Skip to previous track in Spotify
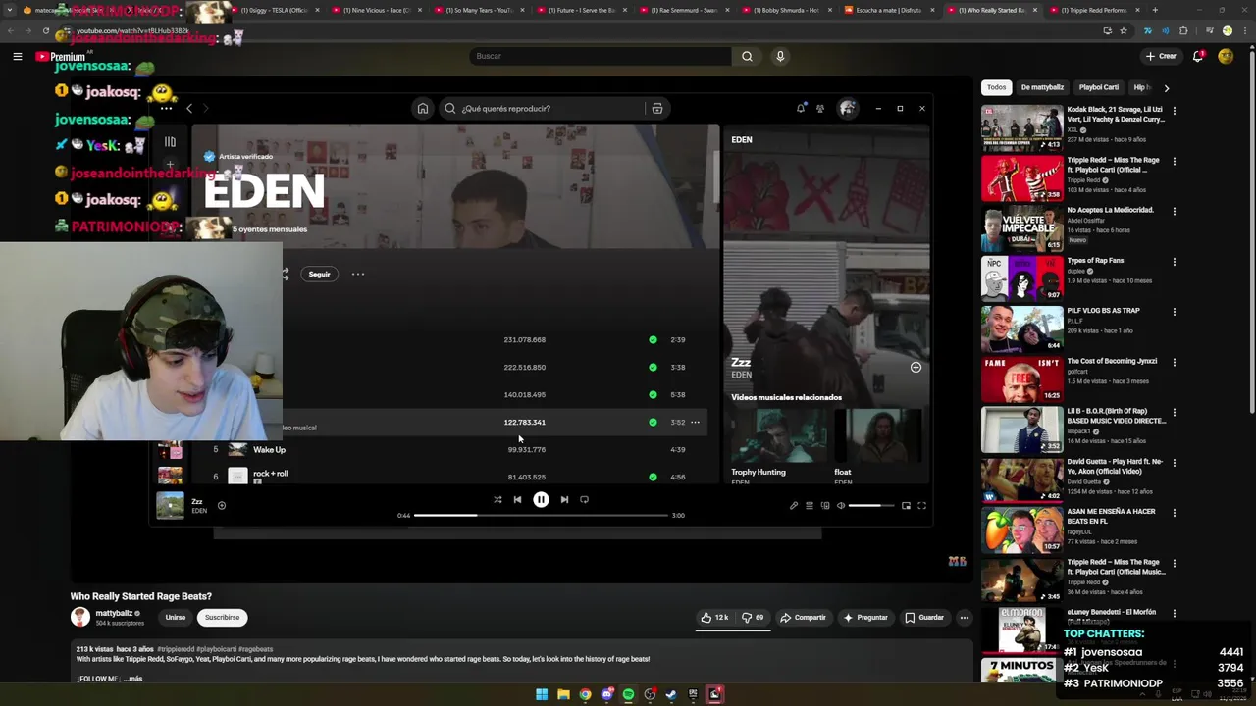1256x706 pixels. tap(517, 500)
